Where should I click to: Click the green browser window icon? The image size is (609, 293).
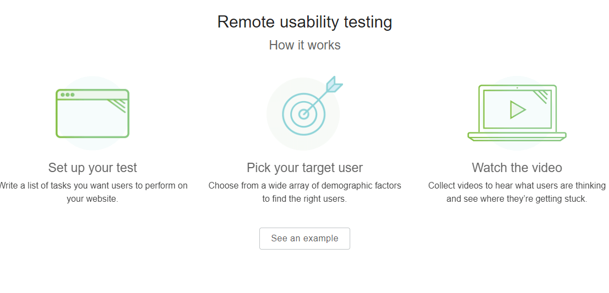click(x=93, y=114)
